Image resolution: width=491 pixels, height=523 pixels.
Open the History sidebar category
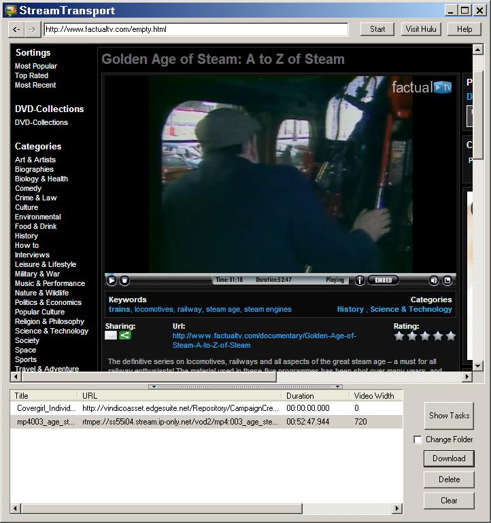[x=27, y=236]
